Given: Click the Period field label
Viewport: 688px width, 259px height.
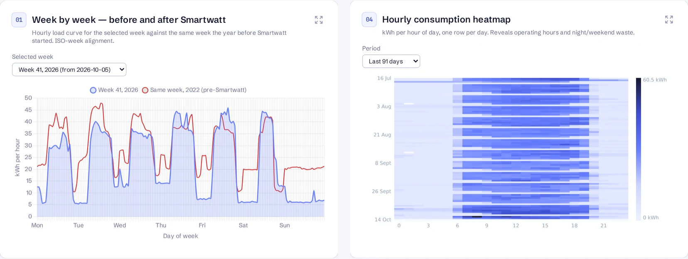Looking at the screenshot, I should pos(371,49).
